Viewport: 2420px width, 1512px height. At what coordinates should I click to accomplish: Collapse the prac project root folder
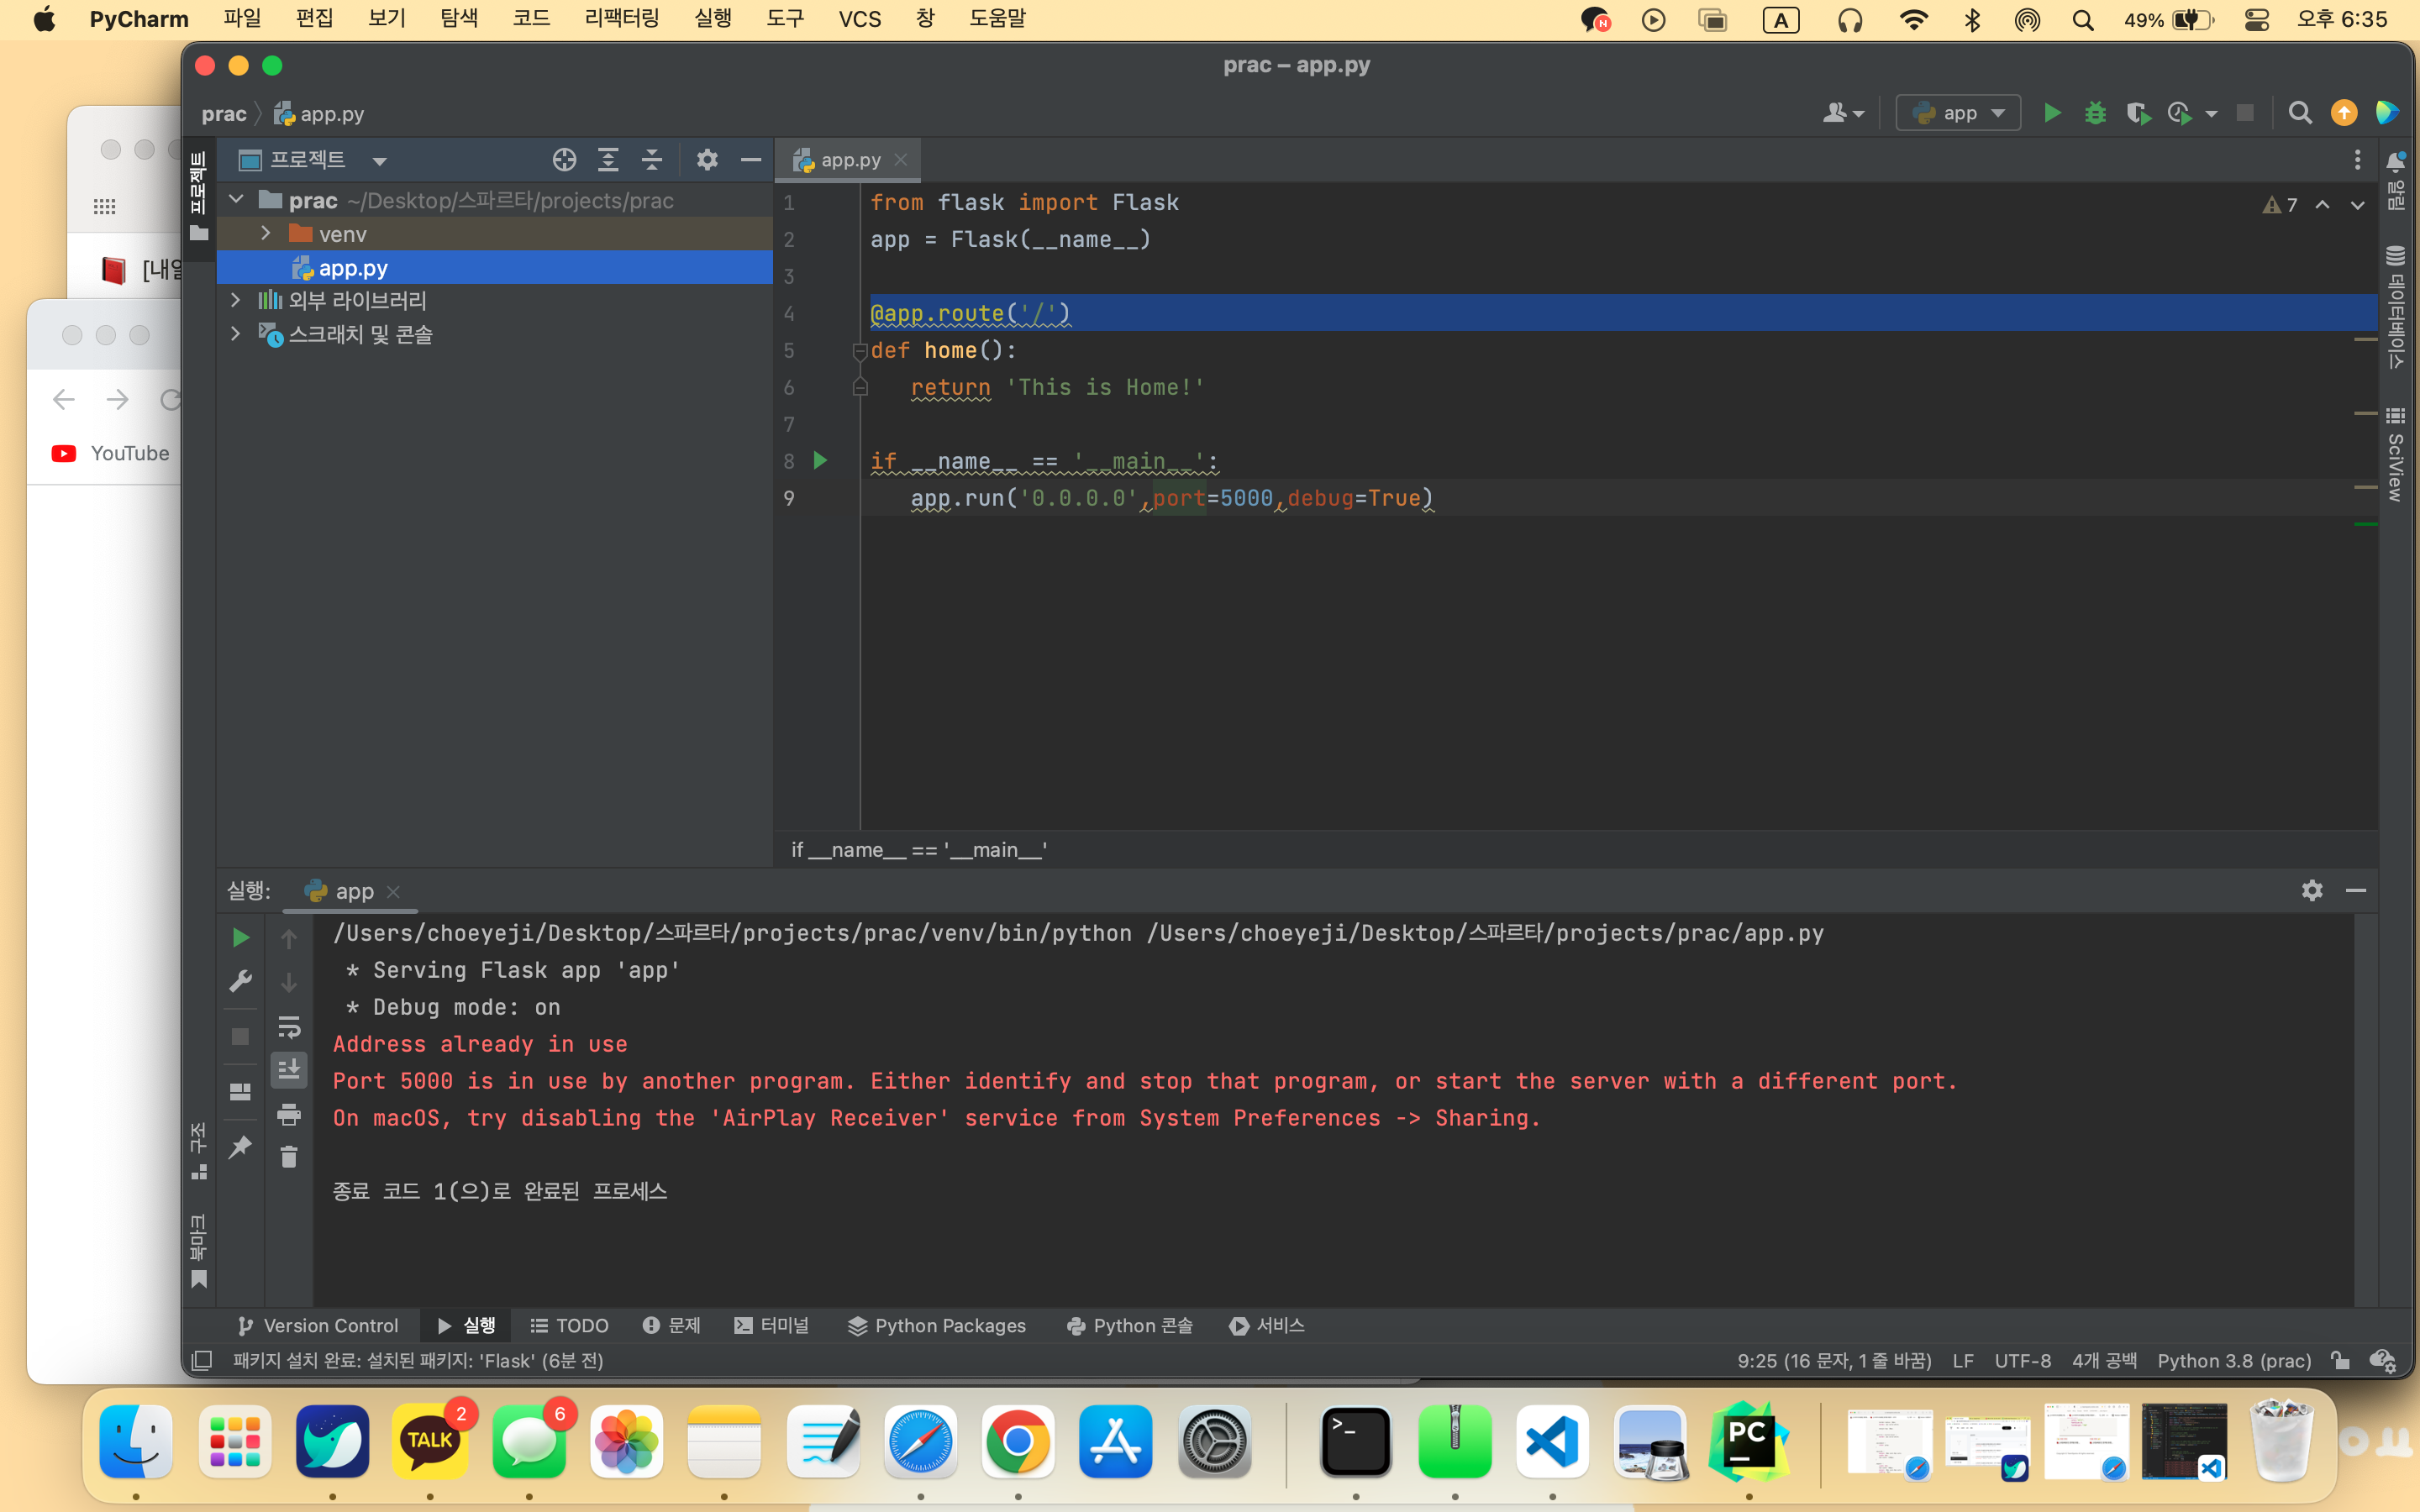pos(237,199)
